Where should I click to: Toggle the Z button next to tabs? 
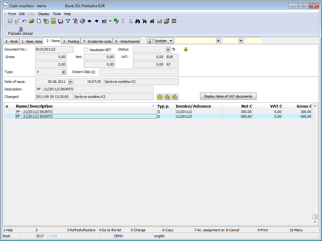point(150,41)
